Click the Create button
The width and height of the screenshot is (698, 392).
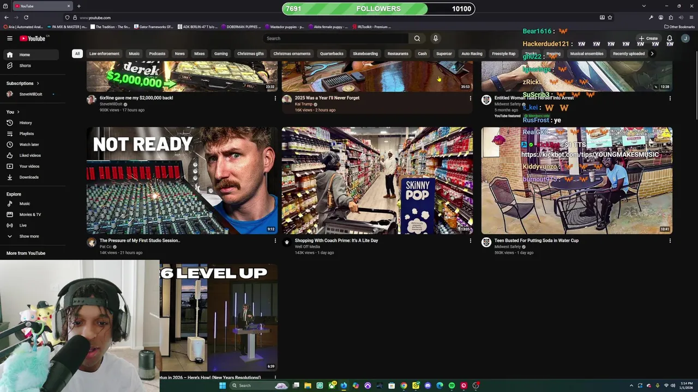click(649, 38)
